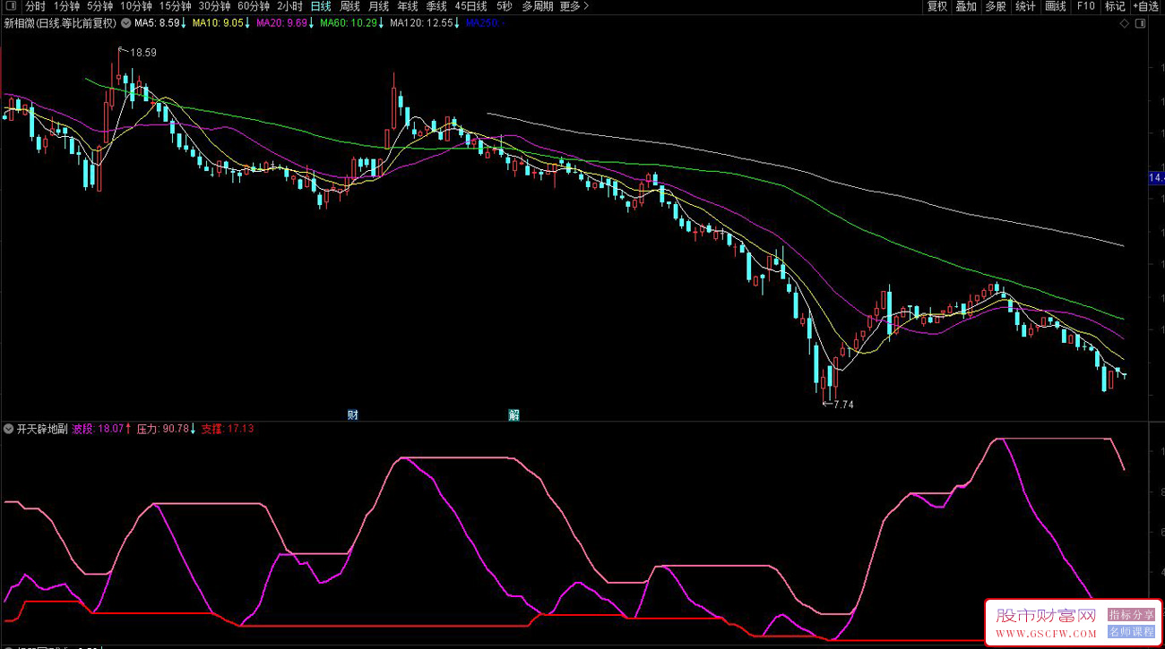Select the 5秒 period tab
Screen dimensions: 1165x649
(x=505, y=6)
